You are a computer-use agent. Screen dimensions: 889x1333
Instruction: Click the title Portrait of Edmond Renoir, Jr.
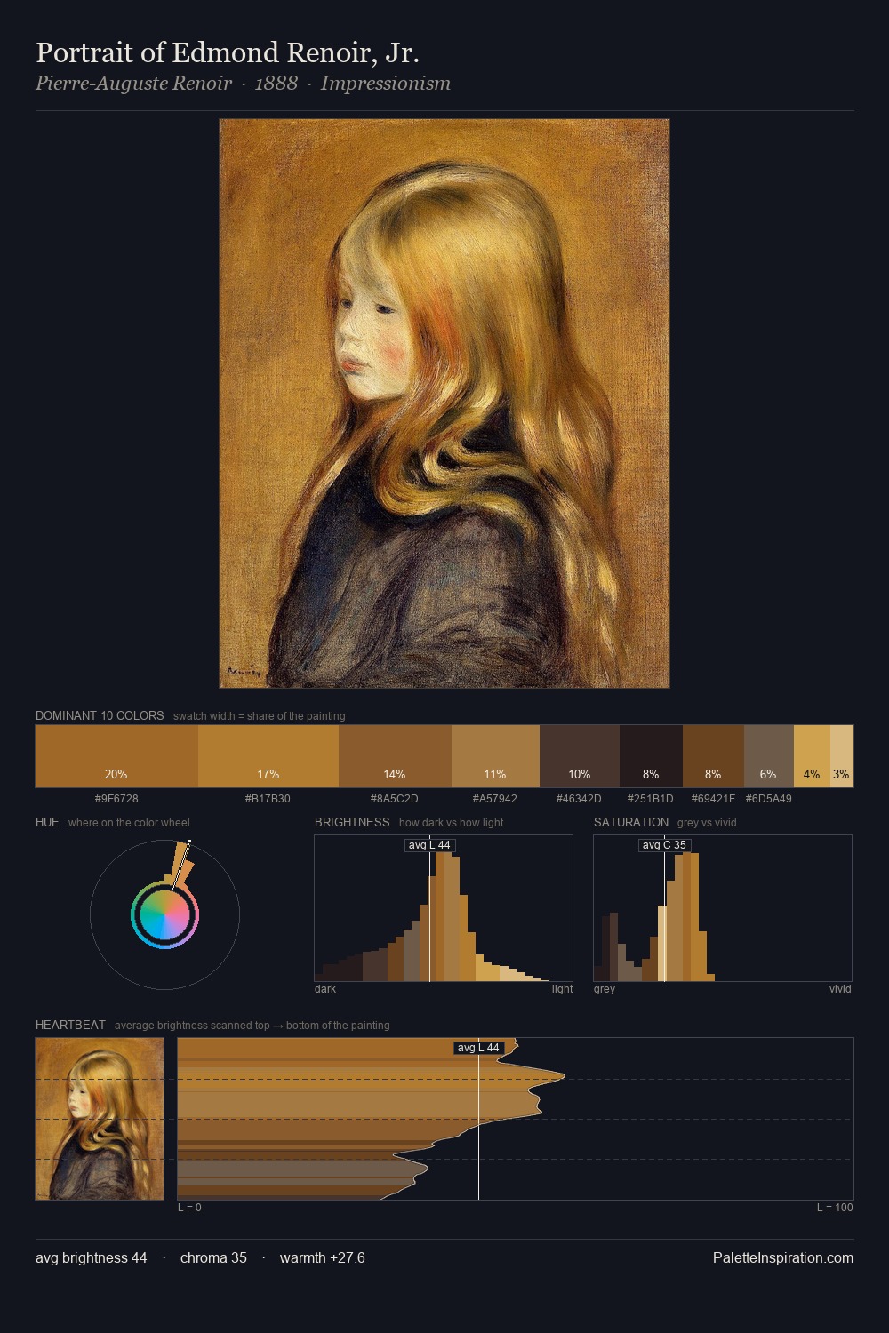click(x=228, y=52)
